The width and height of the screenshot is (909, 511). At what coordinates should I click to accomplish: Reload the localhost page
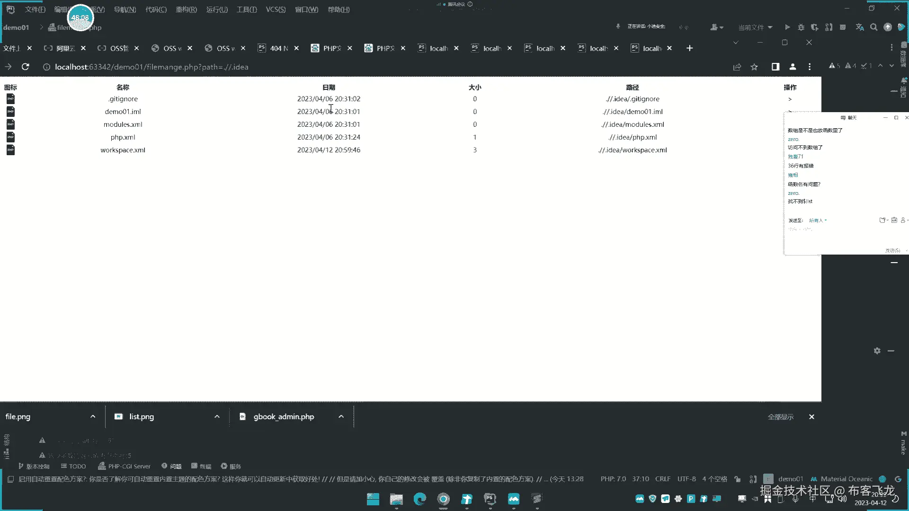click(x=26, y=67)
